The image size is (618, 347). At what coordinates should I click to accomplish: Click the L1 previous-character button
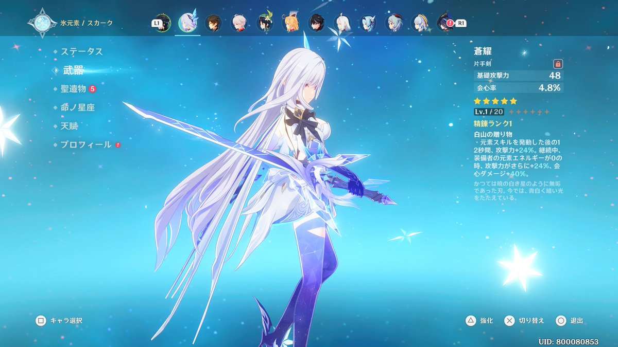coord(156,23)
